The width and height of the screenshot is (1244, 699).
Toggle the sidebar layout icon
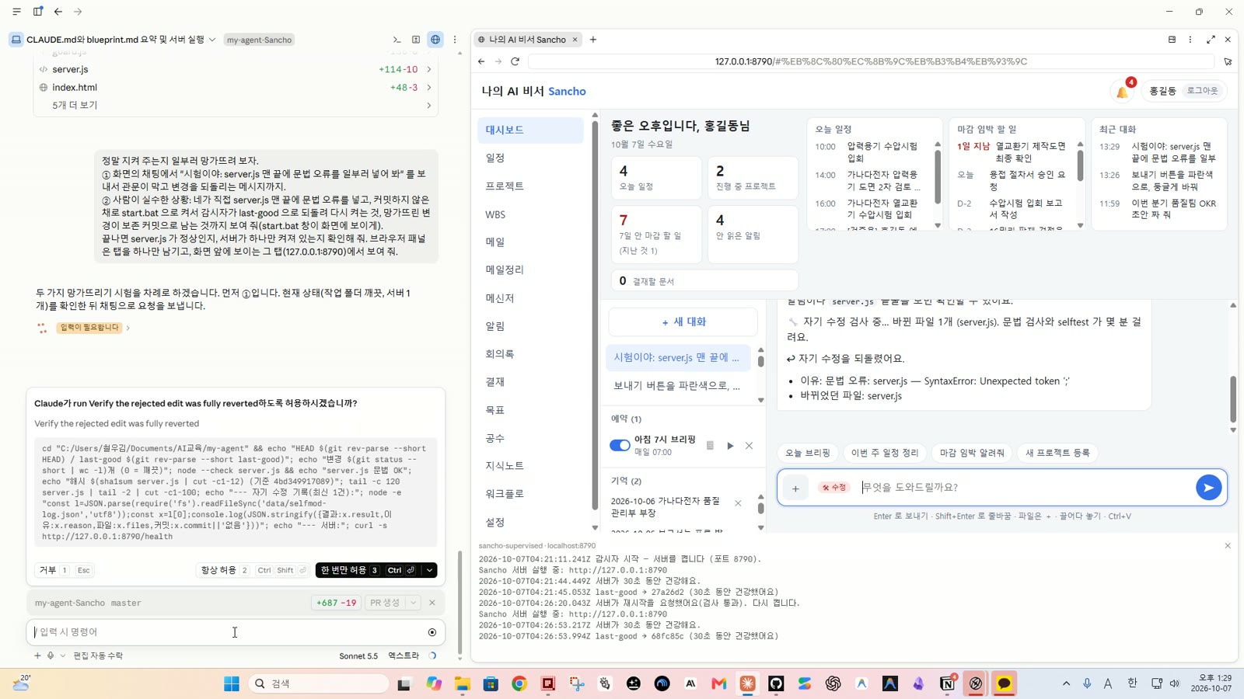point(37,12)
